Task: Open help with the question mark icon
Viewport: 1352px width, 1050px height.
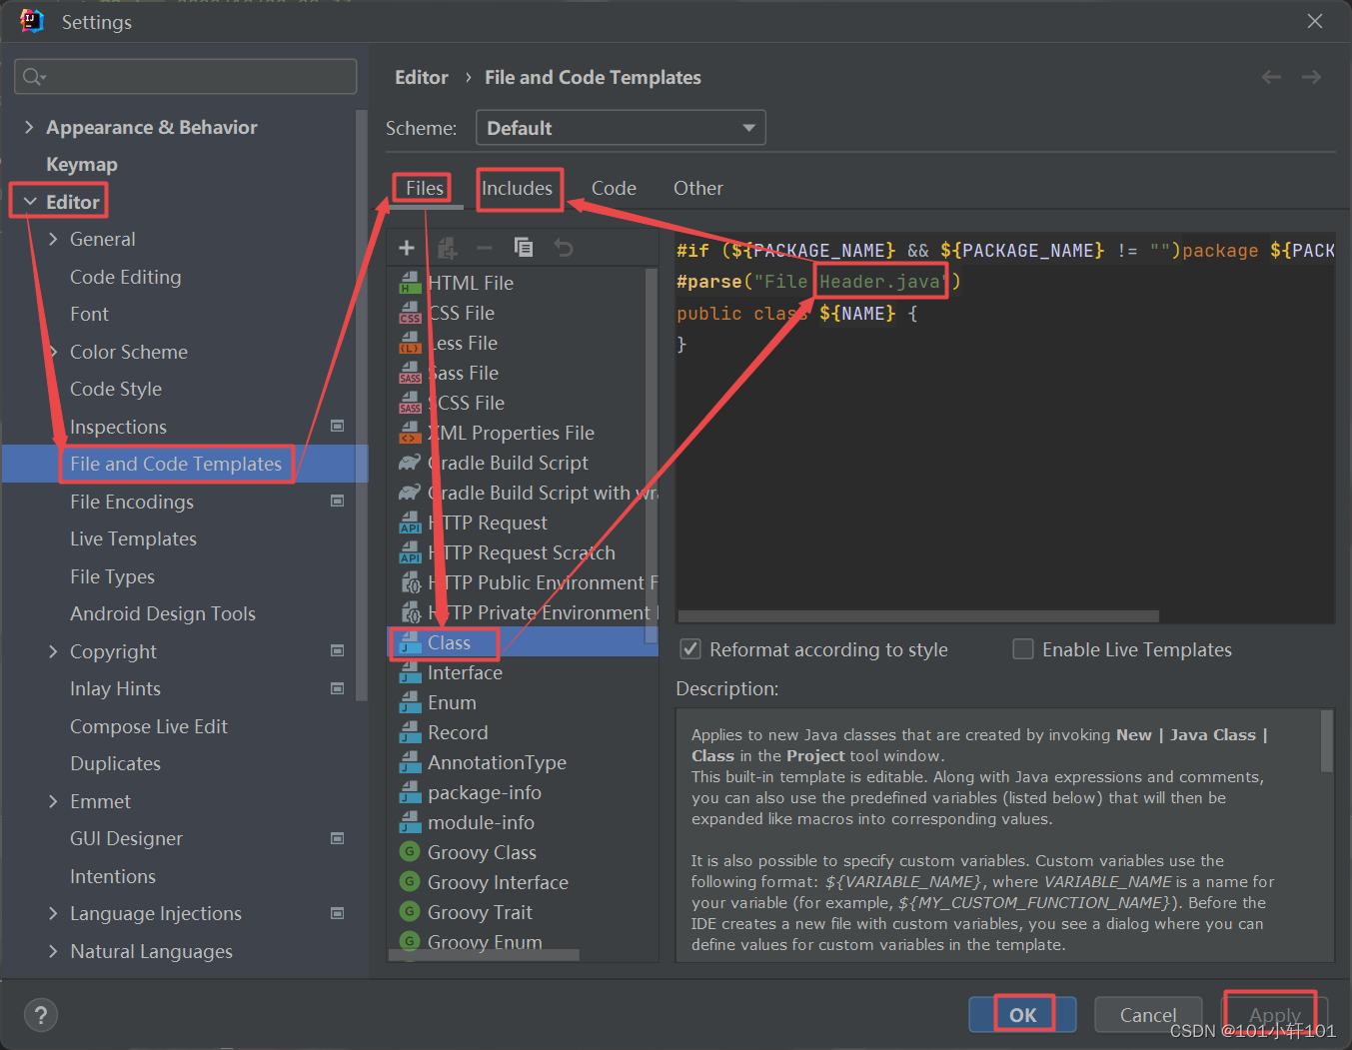Action: coord(41,1015)
